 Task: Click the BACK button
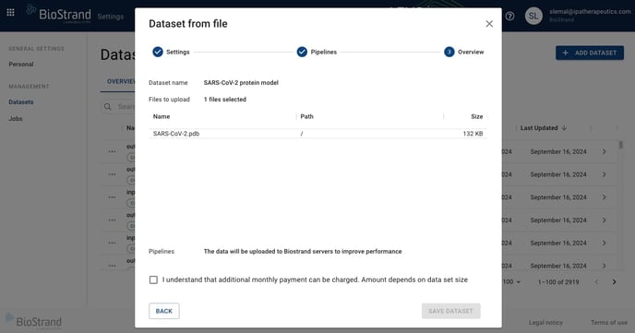click(x=164, y=311)
